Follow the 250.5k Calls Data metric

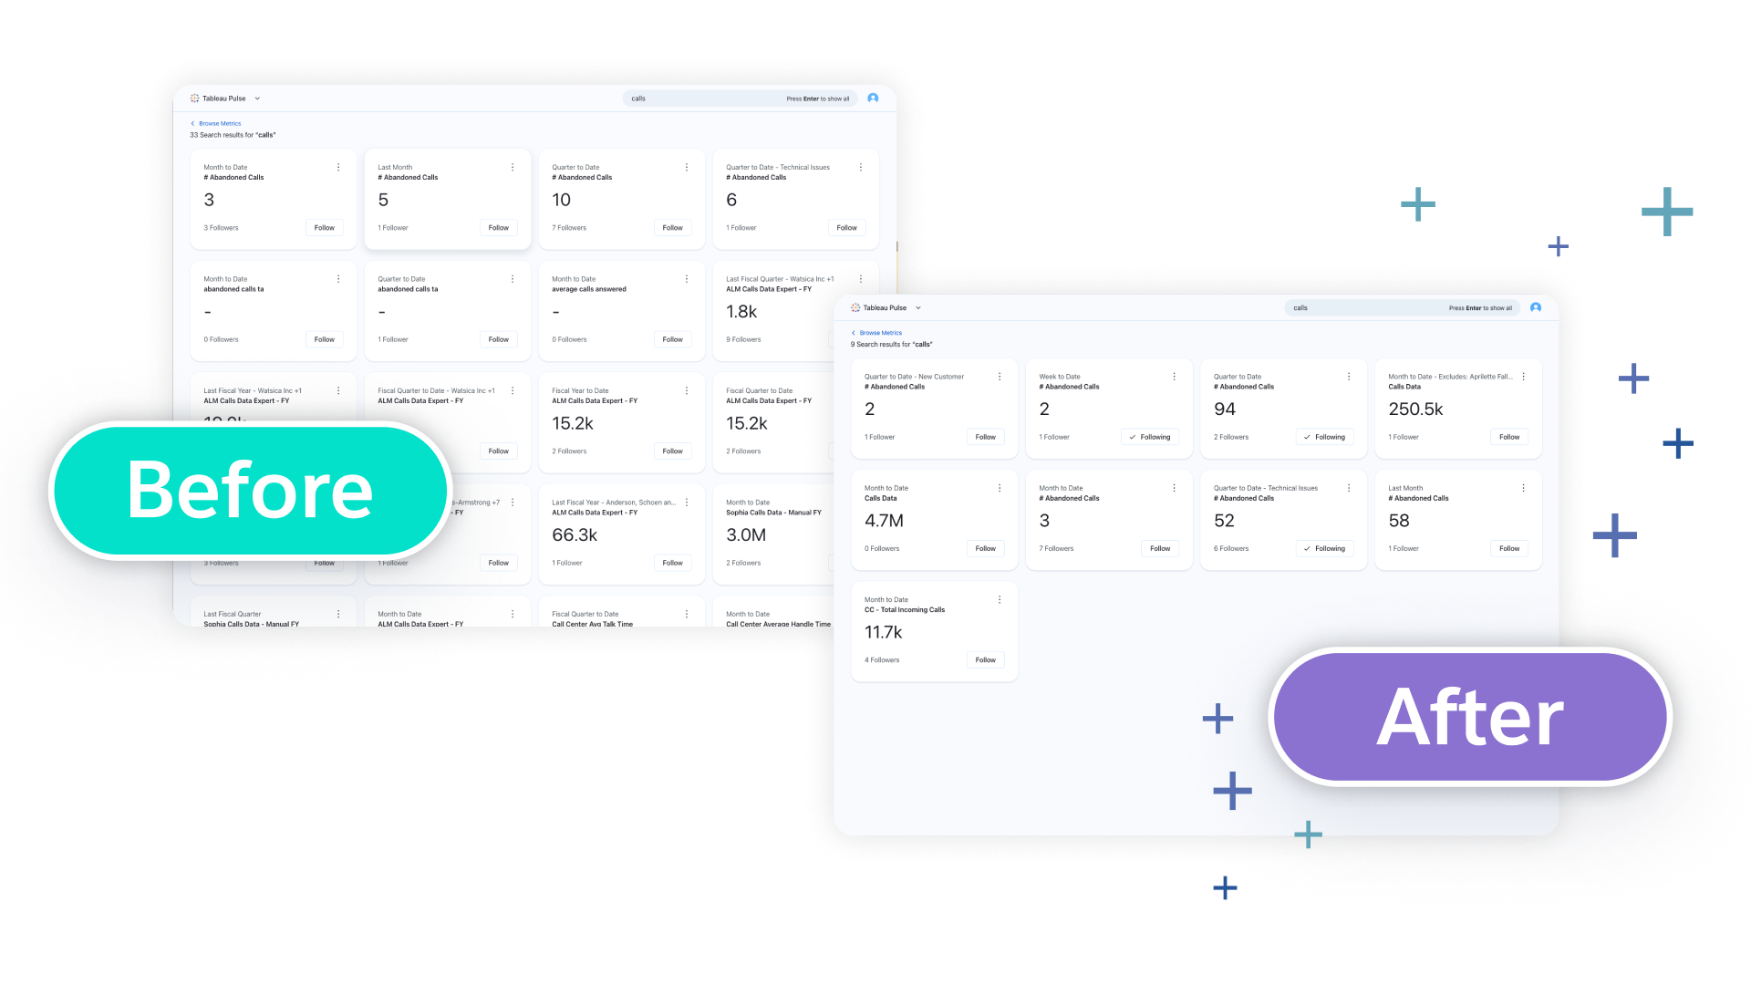pyautogui.click(x=1509, y=437)
